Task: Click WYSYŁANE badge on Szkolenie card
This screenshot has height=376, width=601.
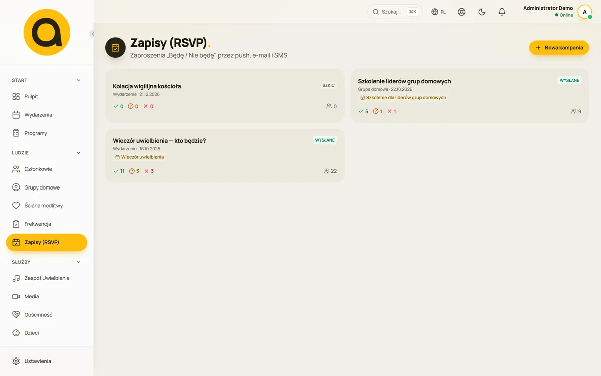Action: tap(569, 80)
